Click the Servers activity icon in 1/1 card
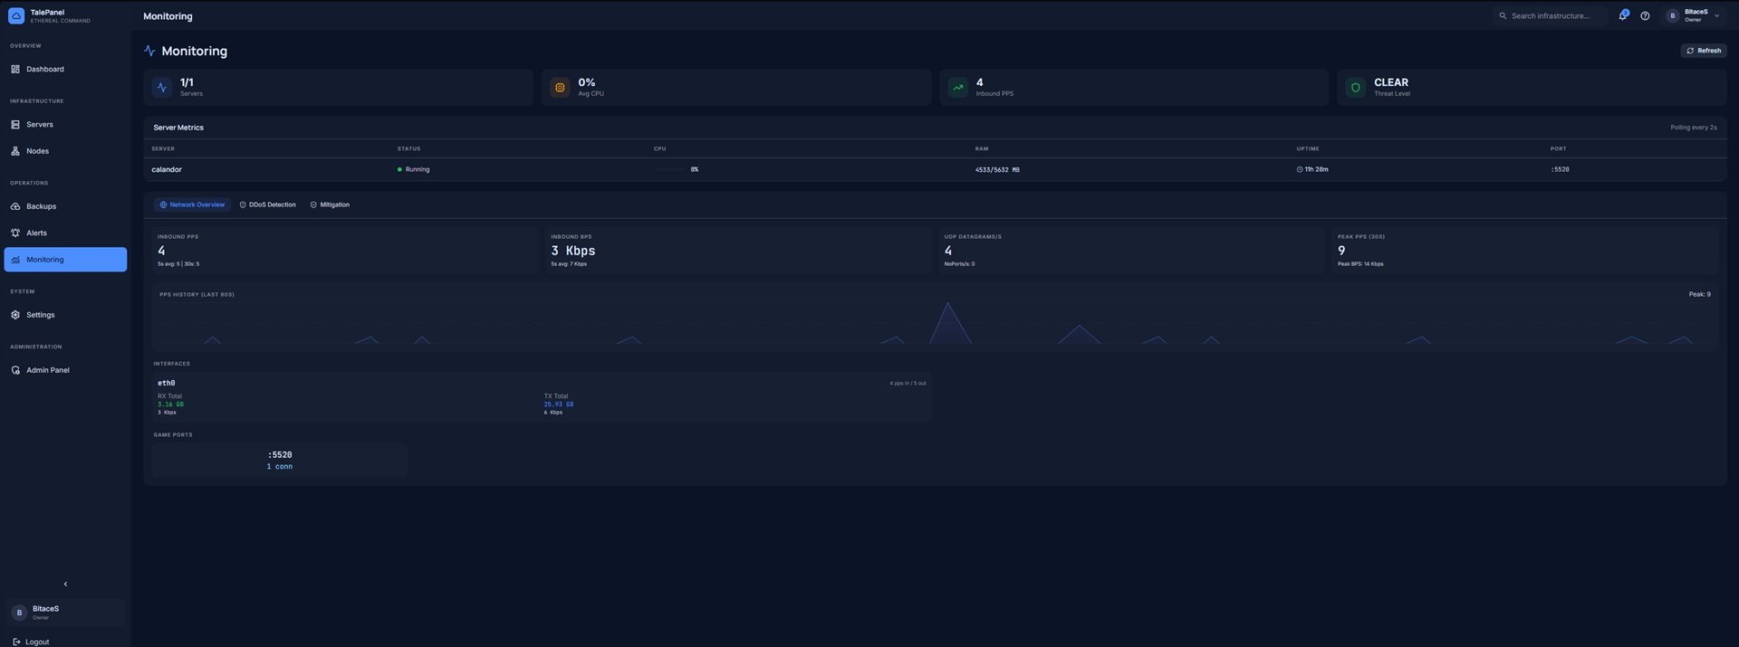This screenshot has height=647, width=1739. (x=162, y=88)
